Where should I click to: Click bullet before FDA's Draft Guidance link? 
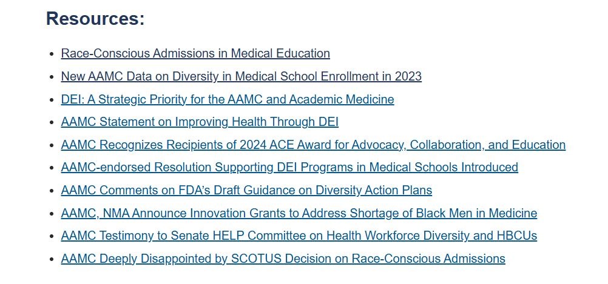[x=52, y=191]
